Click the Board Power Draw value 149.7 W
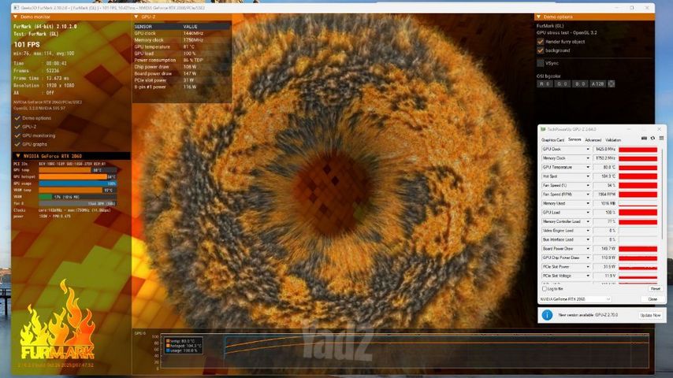 click(605, 248)
